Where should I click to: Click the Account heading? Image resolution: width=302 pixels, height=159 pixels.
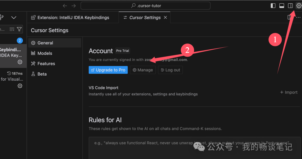pos(101,51)
